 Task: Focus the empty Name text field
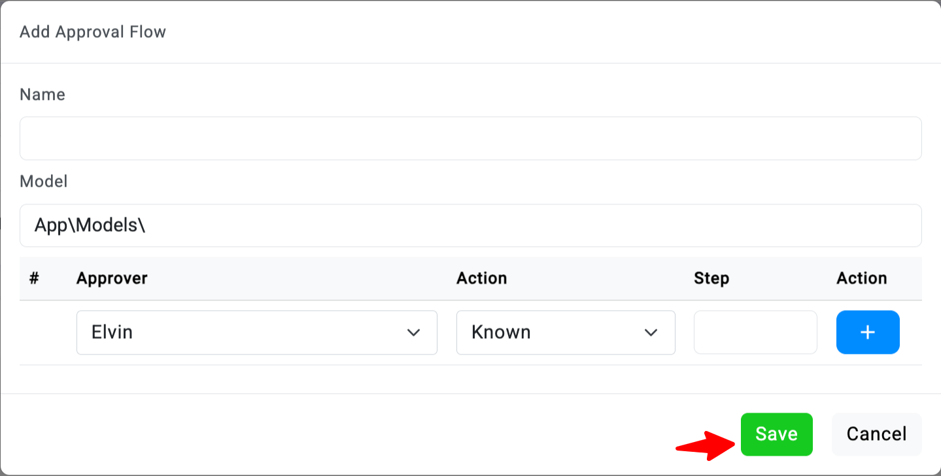tap(470, 138)
